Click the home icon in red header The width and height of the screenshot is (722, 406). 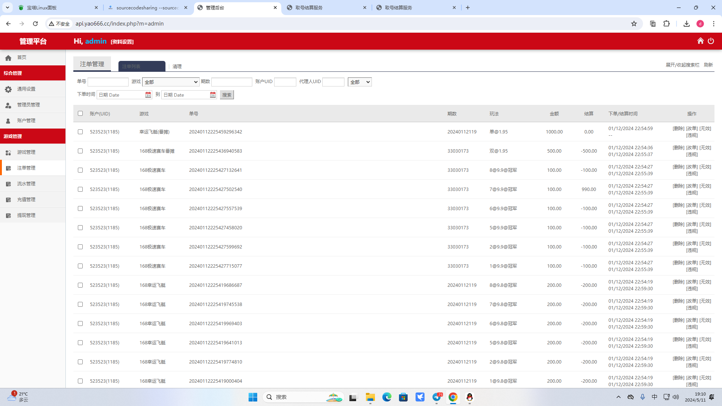click(x=700, y=41)
